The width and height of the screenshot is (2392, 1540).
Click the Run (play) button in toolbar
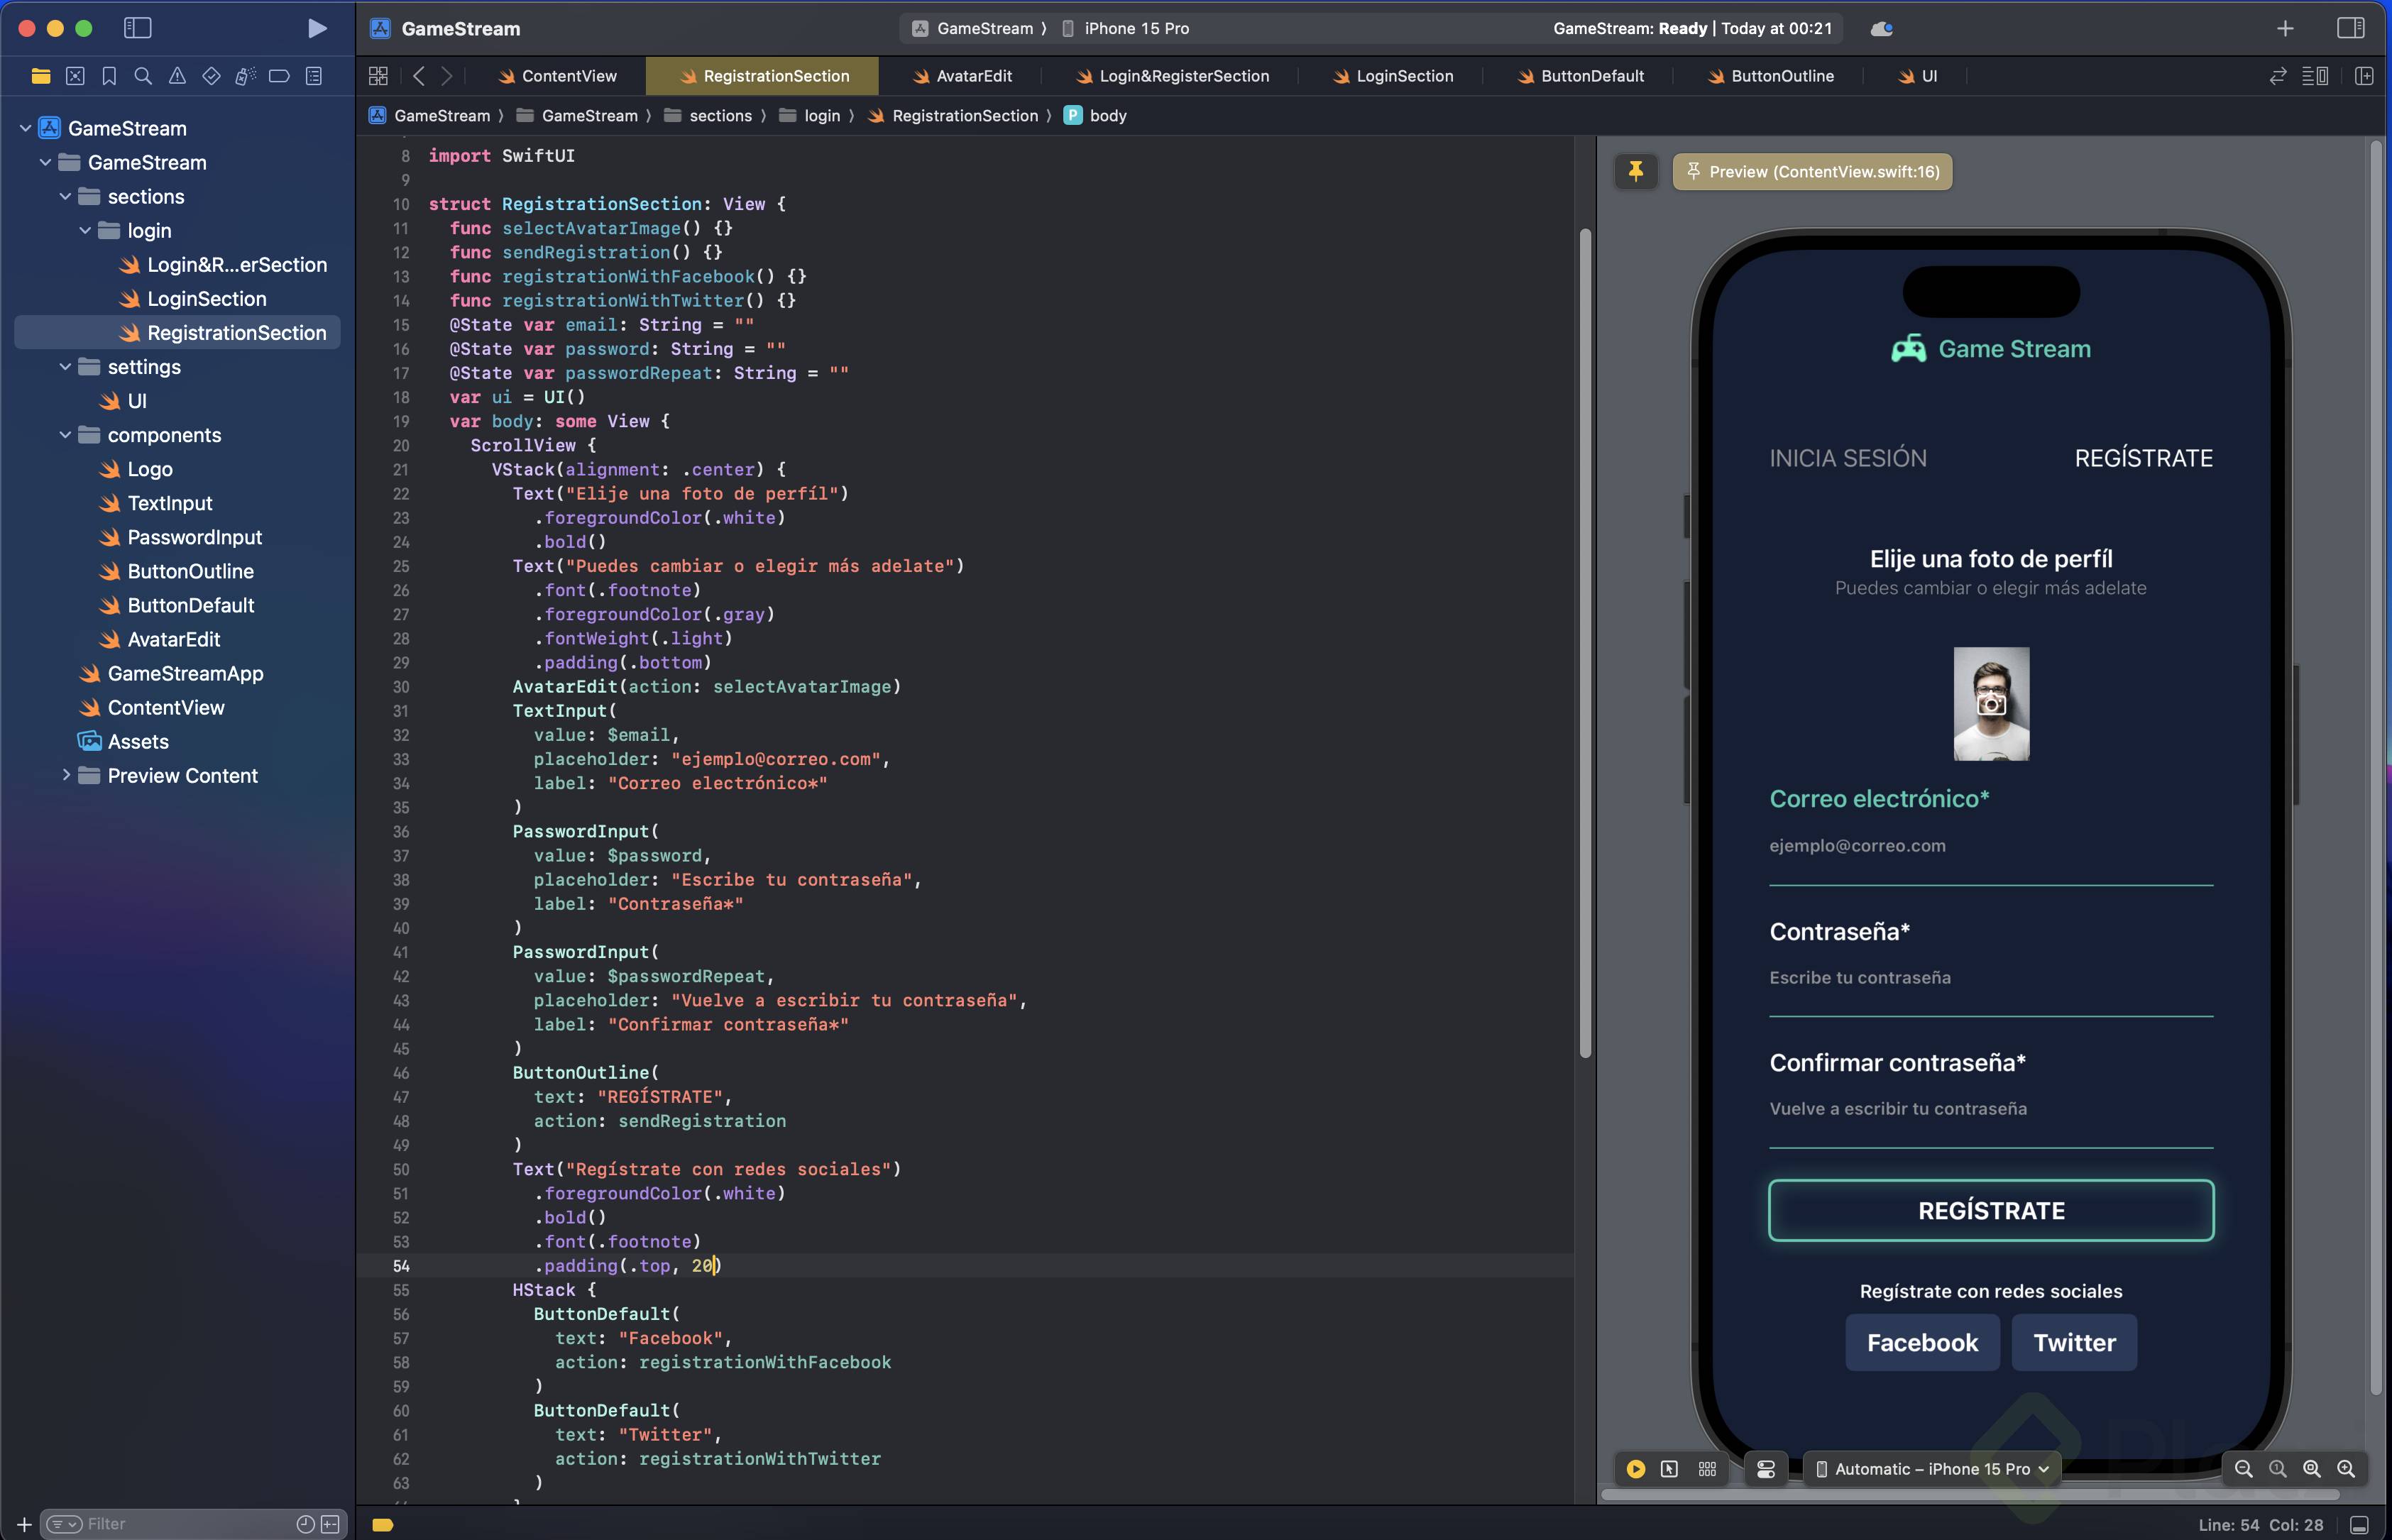(x=317, y=28)
